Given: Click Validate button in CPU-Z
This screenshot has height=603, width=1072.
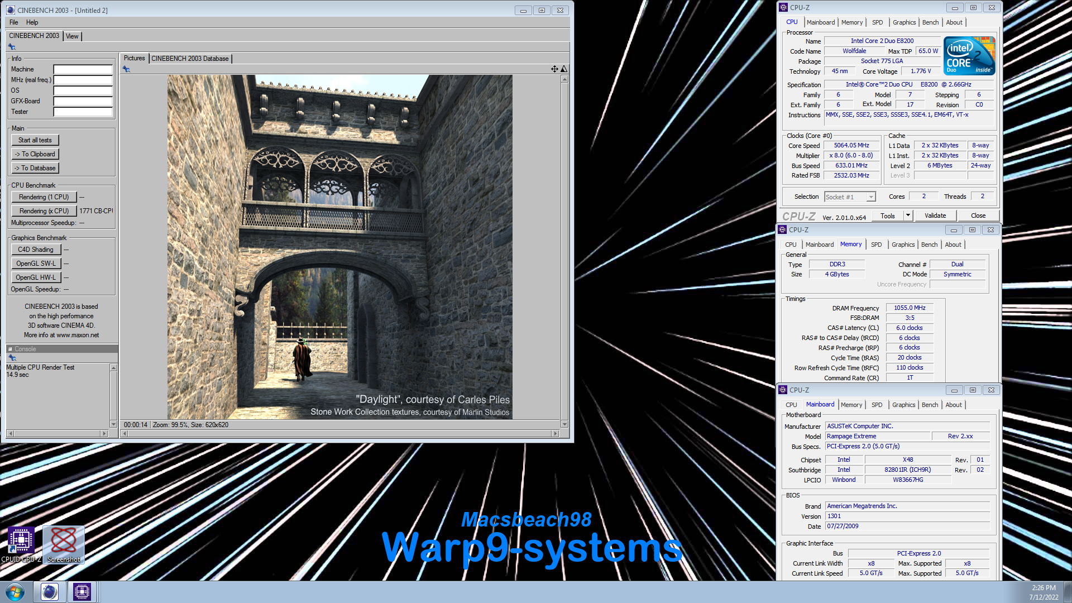Looking at the screenshot, I should (x=935, y=216).
